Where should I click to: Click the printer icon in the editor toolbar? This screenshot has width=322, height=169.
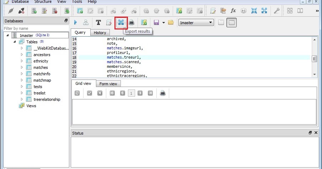tap(132, 22)
